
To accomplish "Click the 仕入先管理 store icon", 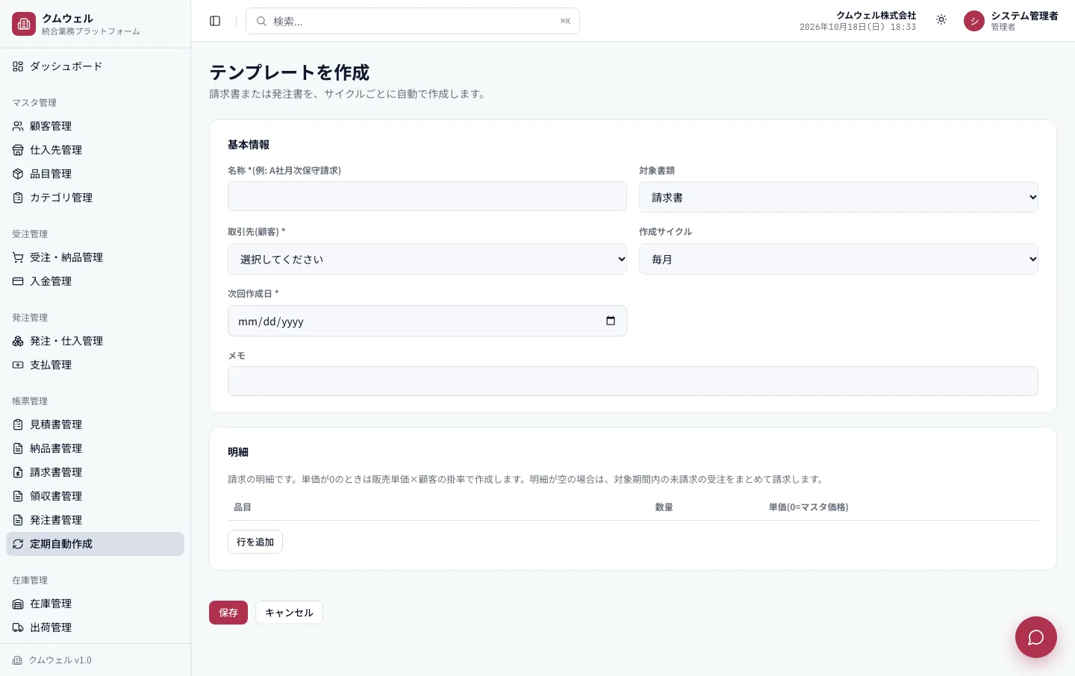I will tap(18, 150).
